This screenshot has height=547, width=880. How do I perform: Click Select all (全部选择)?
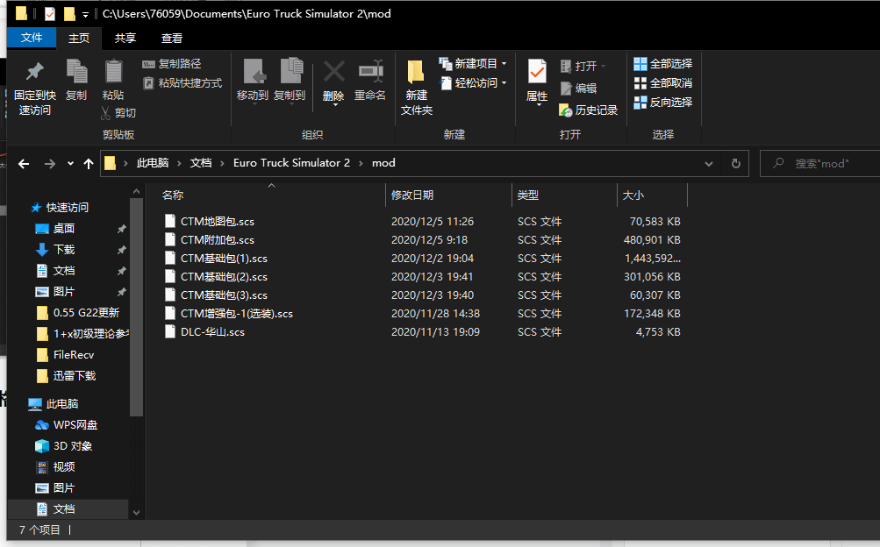(662, 64)
